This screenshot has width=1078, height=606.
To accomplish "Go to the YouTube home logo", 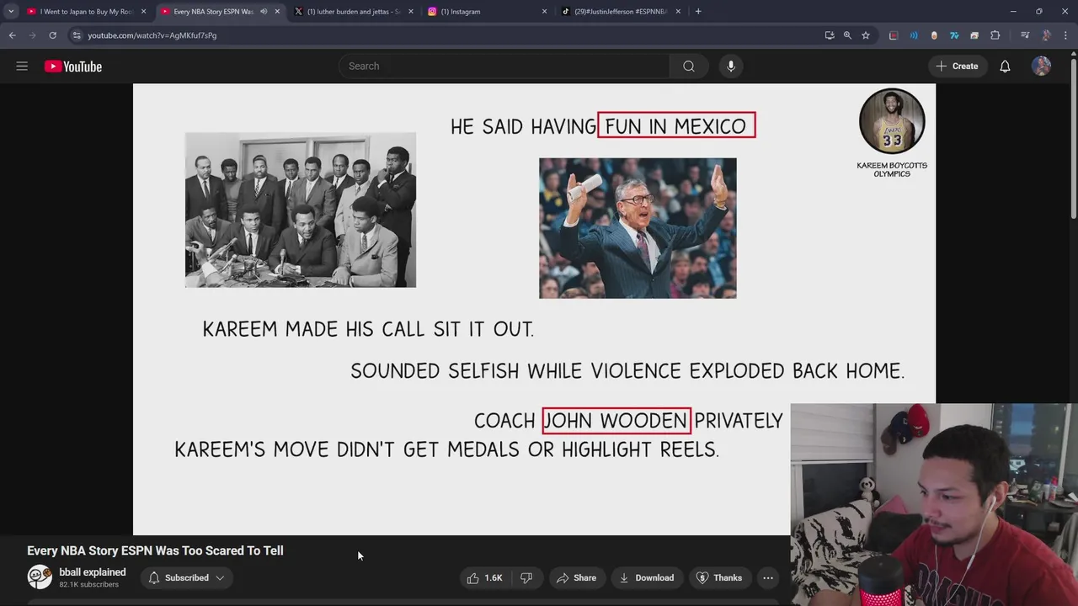I will click(73, 66).
